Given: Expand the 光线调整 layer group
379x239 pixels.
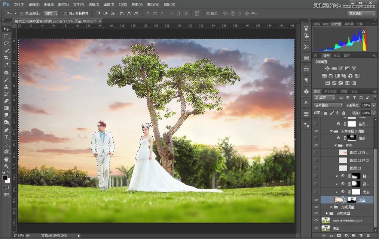Looking at the screenshot, I should [330, 206].
